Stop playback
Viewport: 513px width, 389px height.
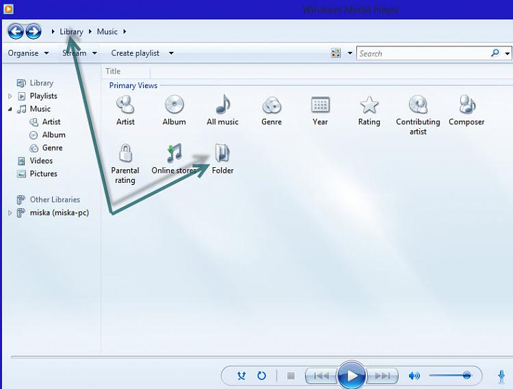point(291,376)
